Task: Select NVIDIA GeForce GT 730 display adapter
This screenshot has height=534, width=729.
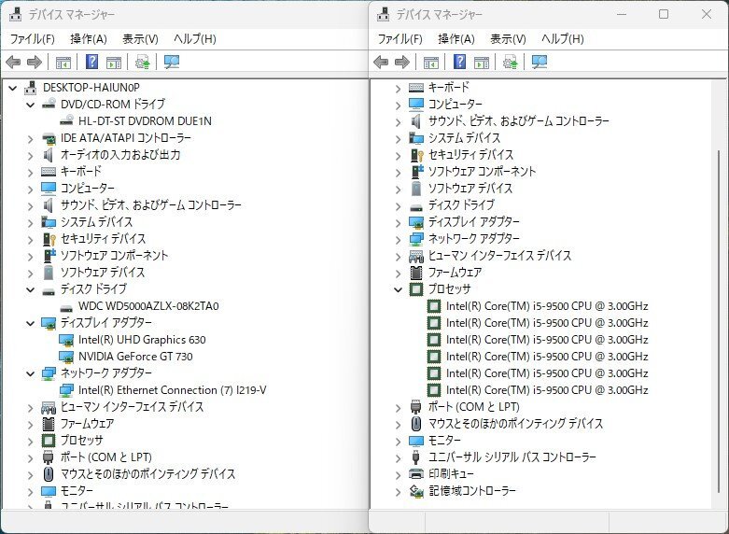Action: pyautogui.click(x=135, y=357)
